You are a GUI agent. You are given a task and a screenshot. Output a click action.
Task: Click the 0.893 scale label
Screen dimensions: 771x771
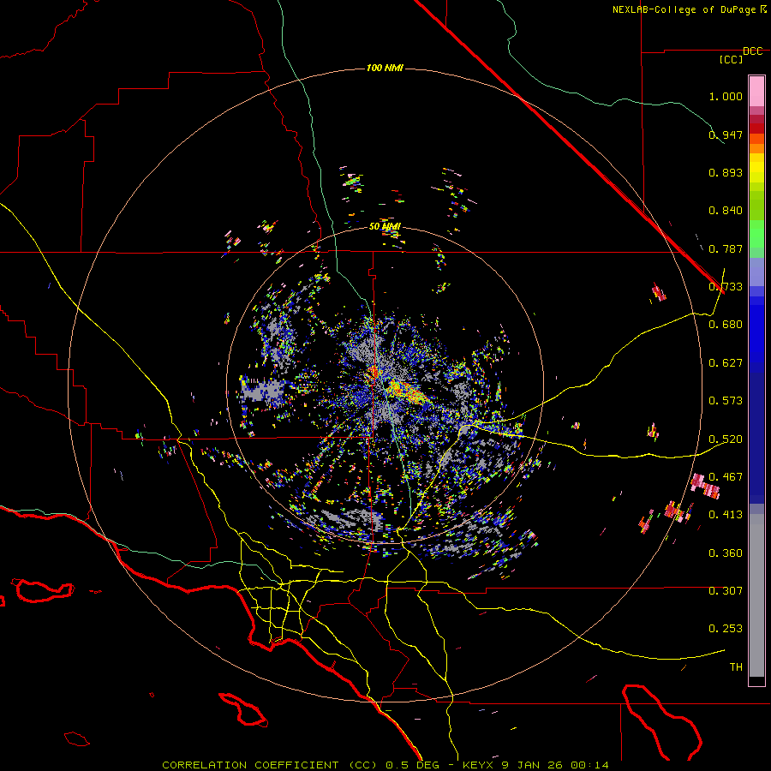tap(726, 172)
